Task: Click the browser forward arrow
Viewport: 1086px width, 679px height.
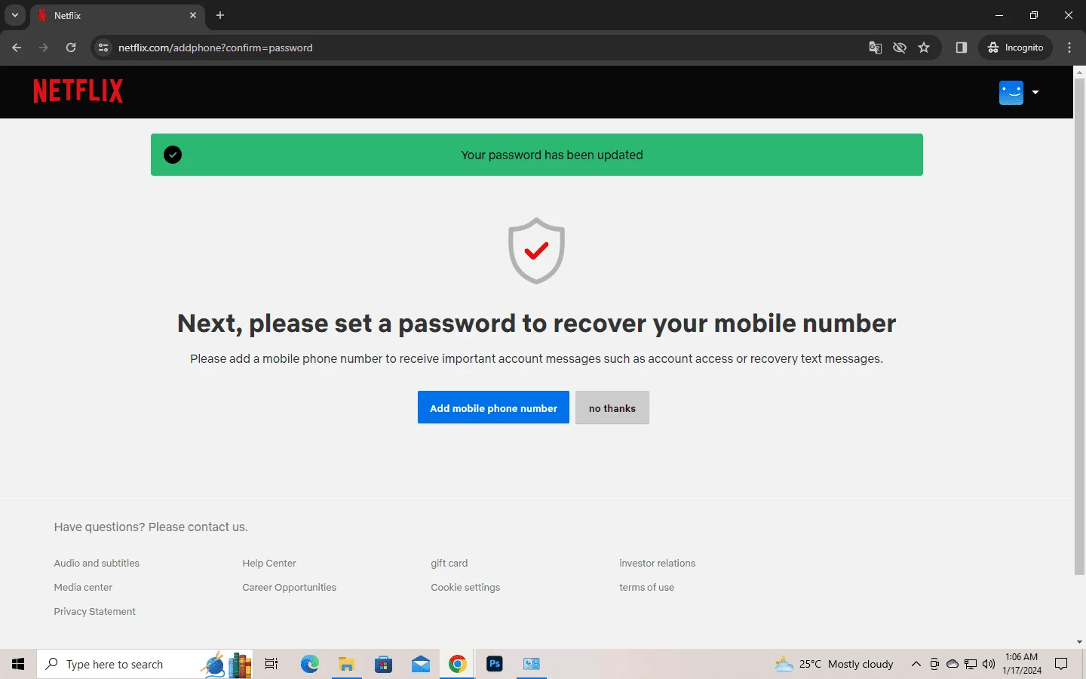Action: point(44,48)
